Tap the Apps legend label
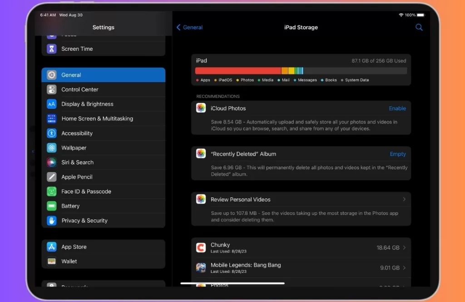The image size is (465, 302). click(x=205, y=80)
